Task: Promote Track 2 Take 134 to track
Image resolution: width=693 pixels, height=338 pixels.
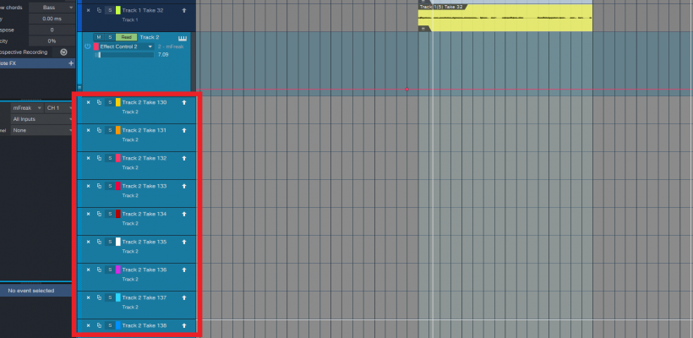Action: [x=184, y=214]
